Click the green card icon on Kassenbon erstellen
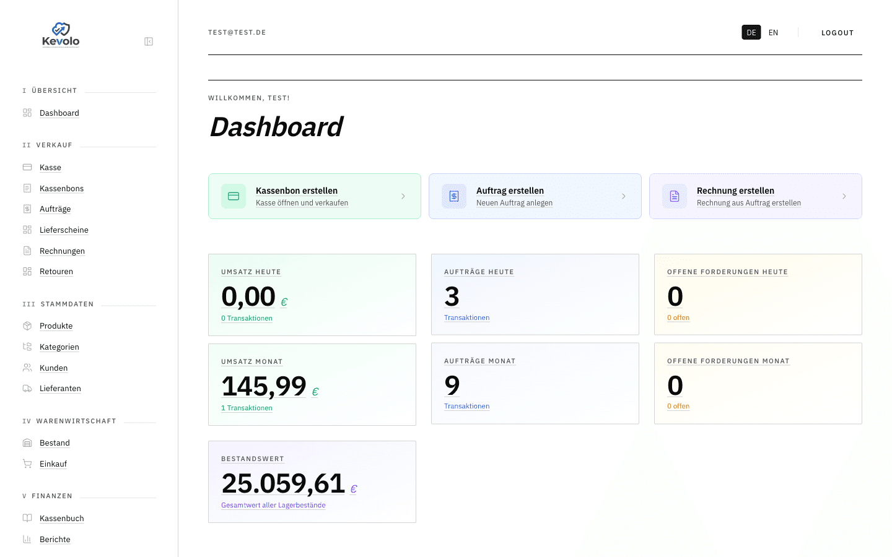This screenshot has height=557, width=892. click(234, 196)
